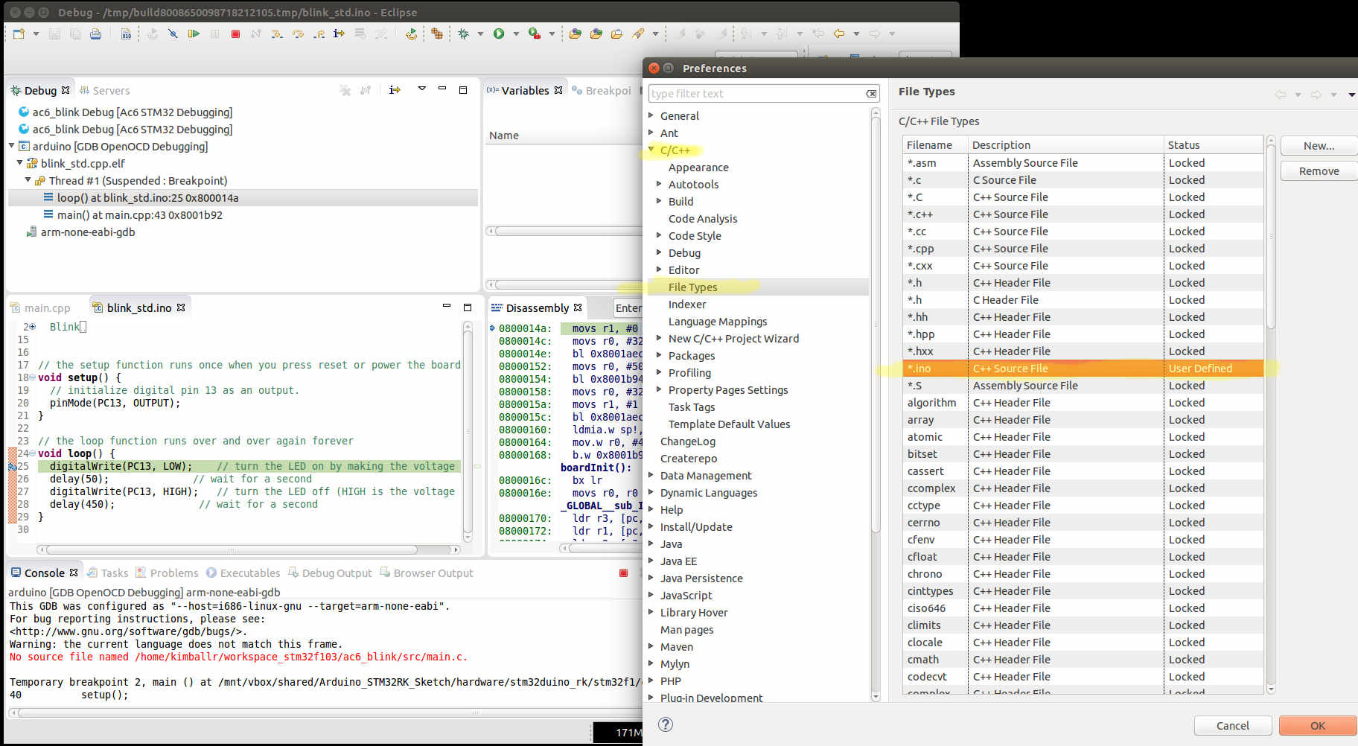Expand the Java preferences category
The height and width of the screenshot is (746, 1358).
click(651, 543)
